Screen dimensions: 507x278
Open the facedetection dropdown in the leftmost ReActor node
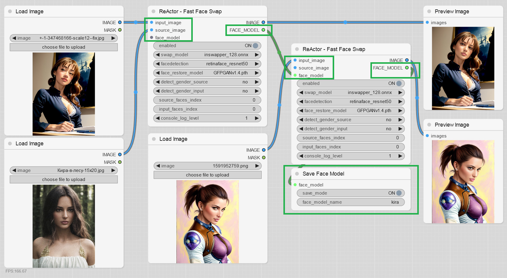(207, 64)
